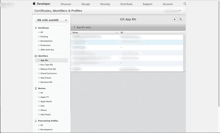Open the Develop menu
The width and height of the screenshot is (220, 133).
(x=105, y=4)
